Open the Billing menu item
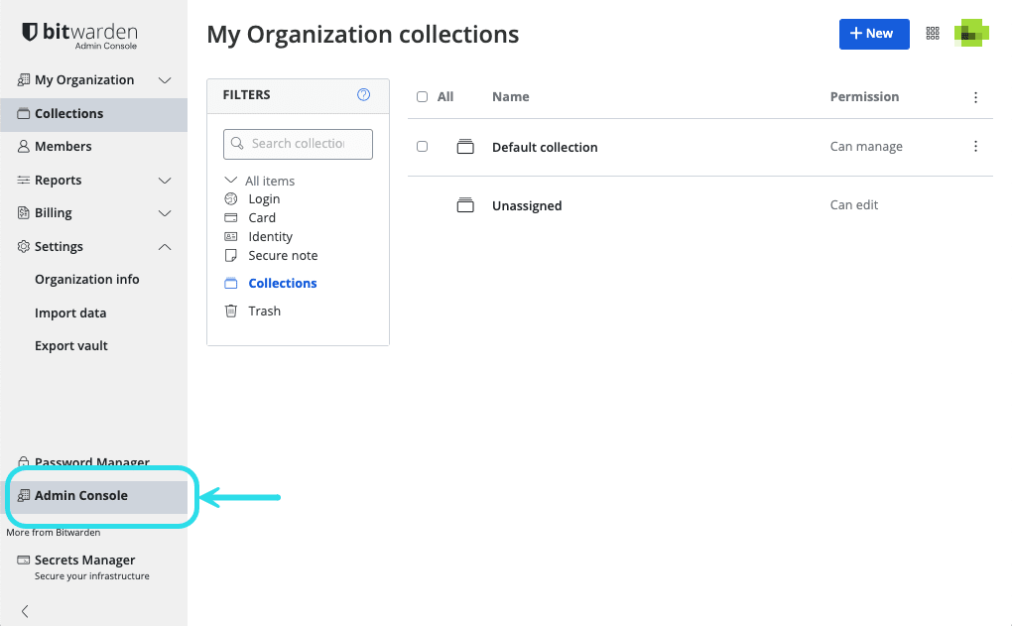The width and height of the screenshot is (1012, 626). tap(53, 212)
